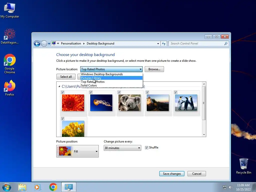This screenshot has width=256, height=192.
Task: Show the clock and date
Action: point(243,187)
